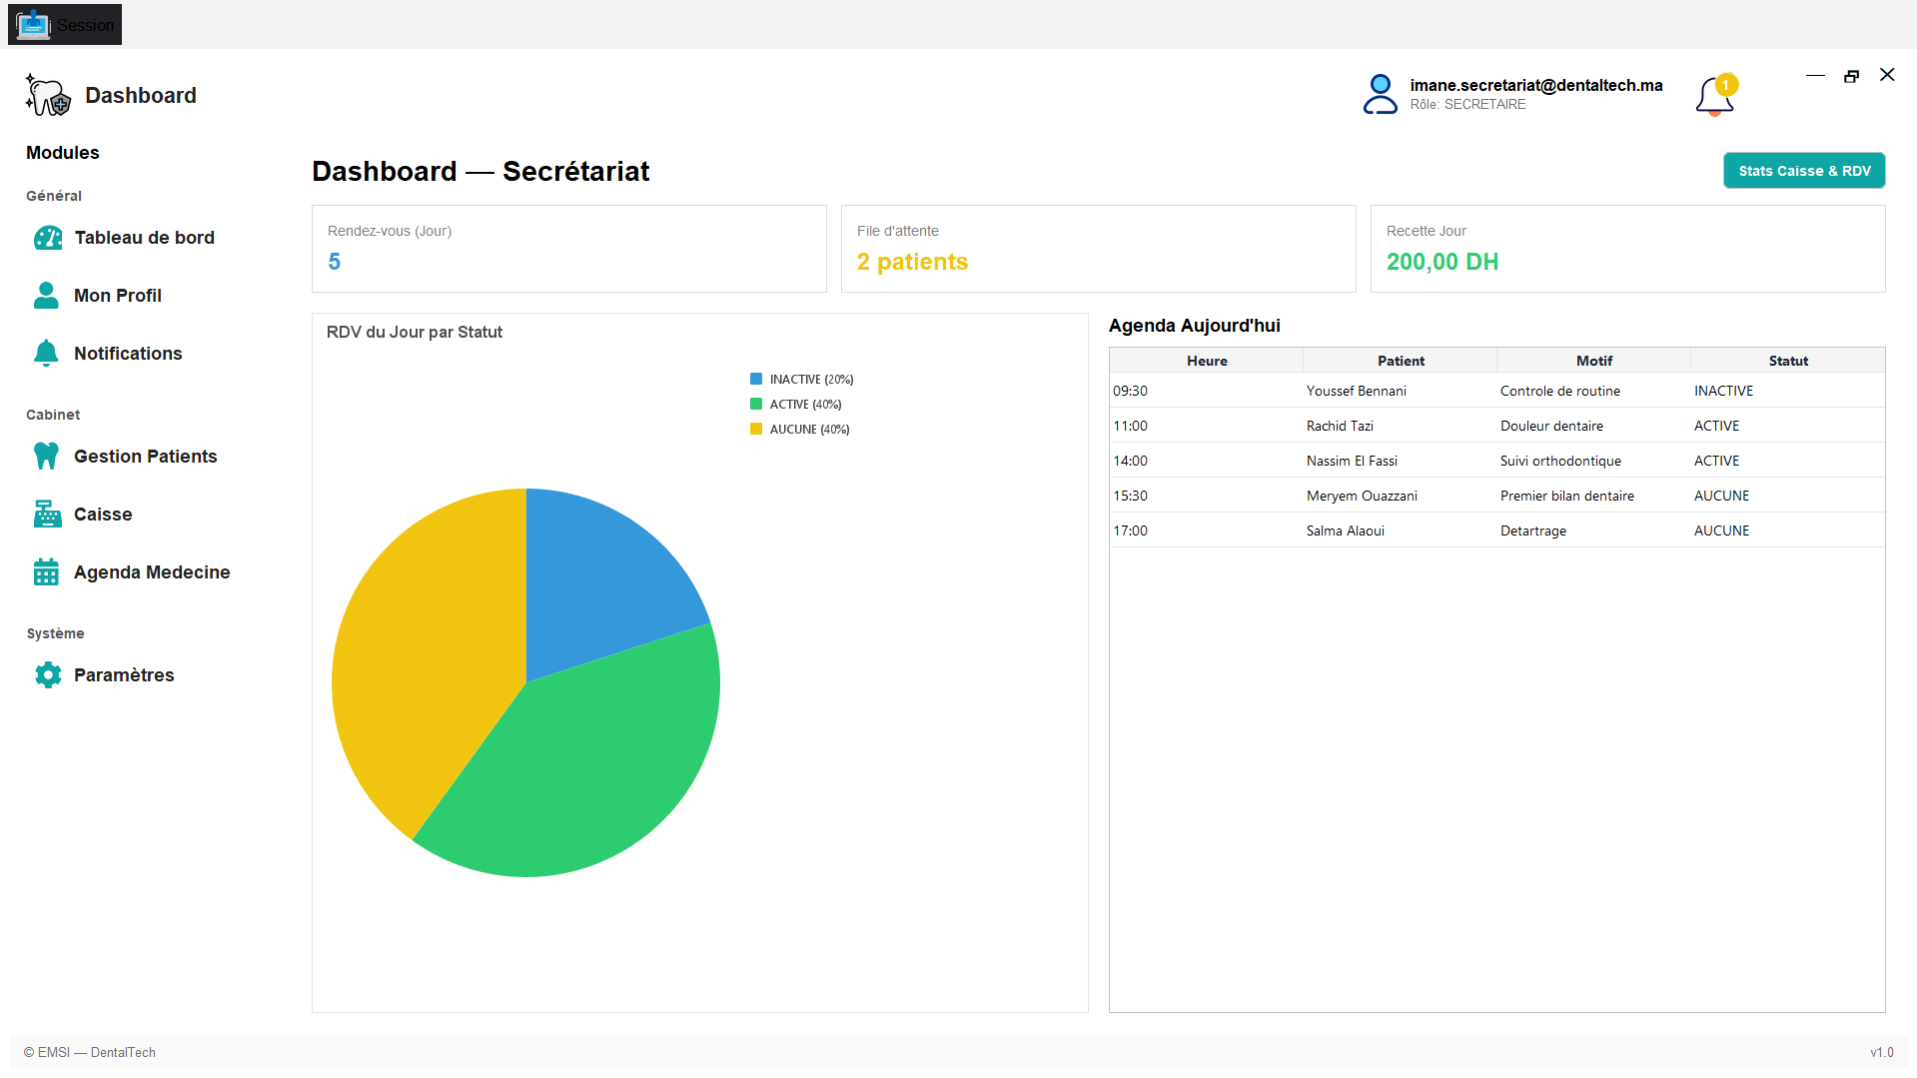
Task: Open Gestion Patients module
Action: pos(146,457)
